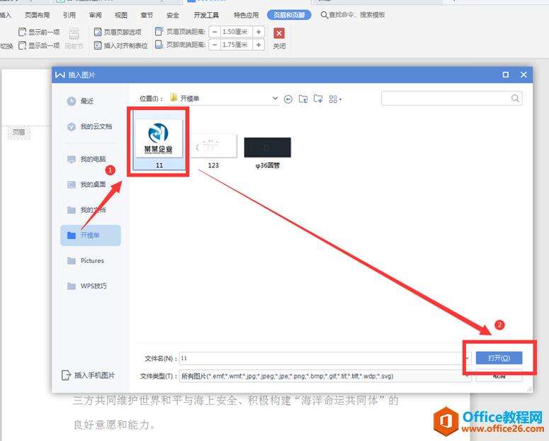Viewport: 549px width, 441px height.
Task: Open 页眉页脚选项
Action: click(118, 32)
